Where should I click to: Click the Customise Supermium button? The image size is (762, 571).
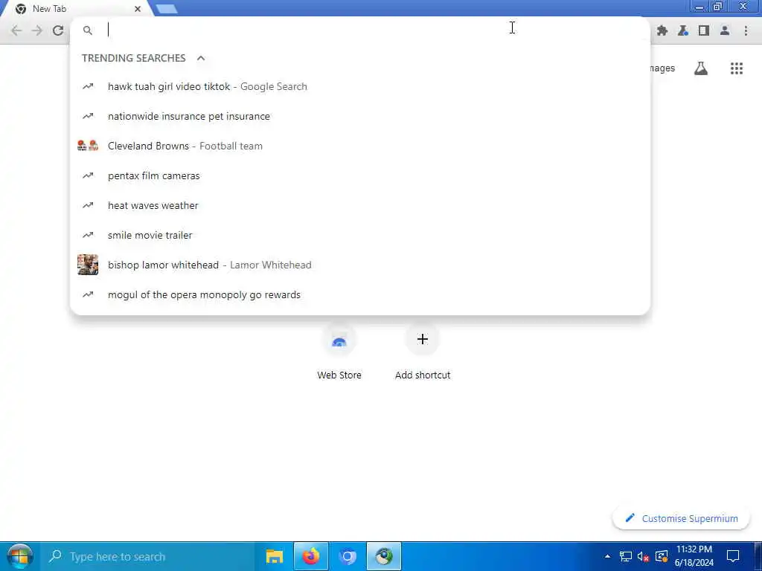coord(682,518)
